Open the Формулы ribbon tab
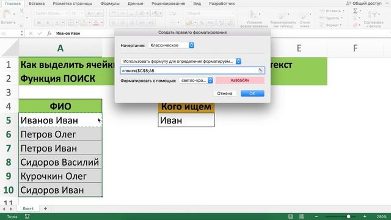Image resolution: width=391 pixels, height=220 pixels. coord(110,4)
